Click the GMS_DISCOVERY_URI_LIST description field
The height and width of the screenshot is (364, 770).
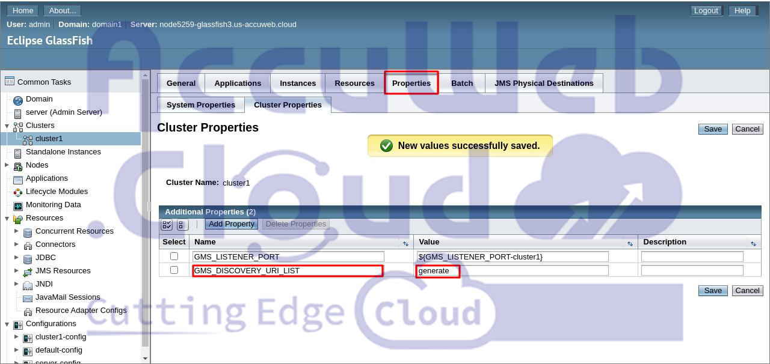pyautogui.click(x=692, y=271)
